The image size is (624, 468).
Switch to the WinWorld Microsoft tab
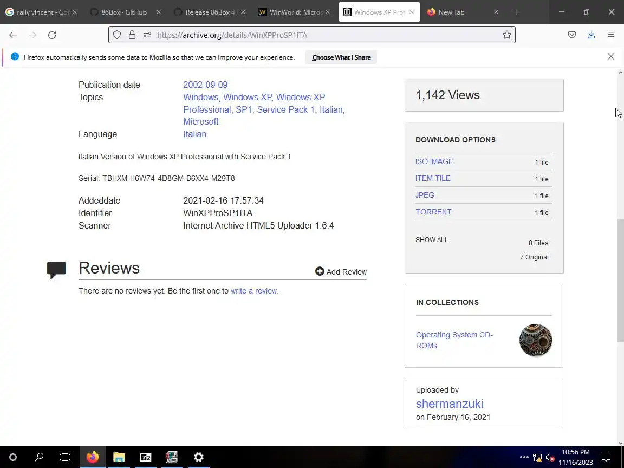(295, 12)
